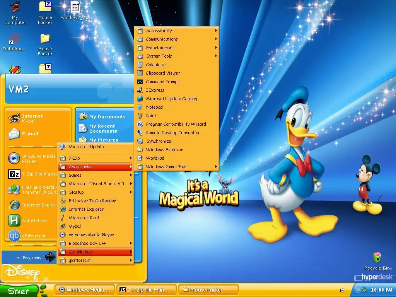The height and width of the screenshot is (297, 396).
Task: Select the highlighted Accessories menu entry
Action: coord(96,167)
